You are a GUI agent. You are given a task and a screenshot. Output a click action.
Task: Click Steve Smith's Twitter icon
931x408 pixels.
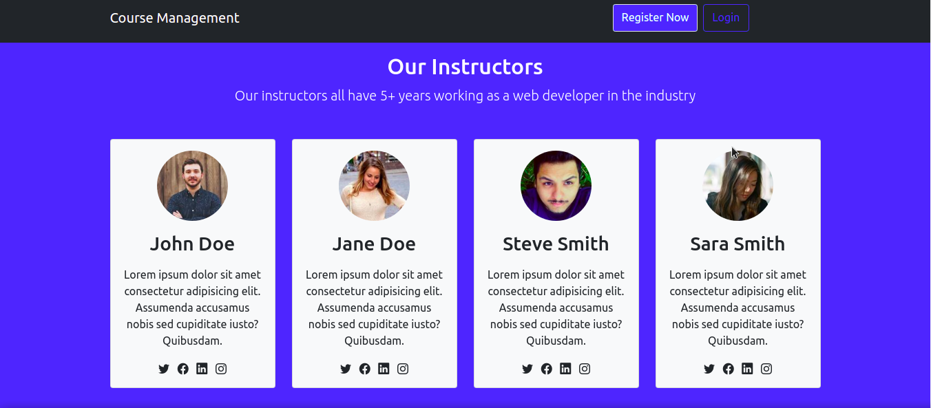(527, 369)
